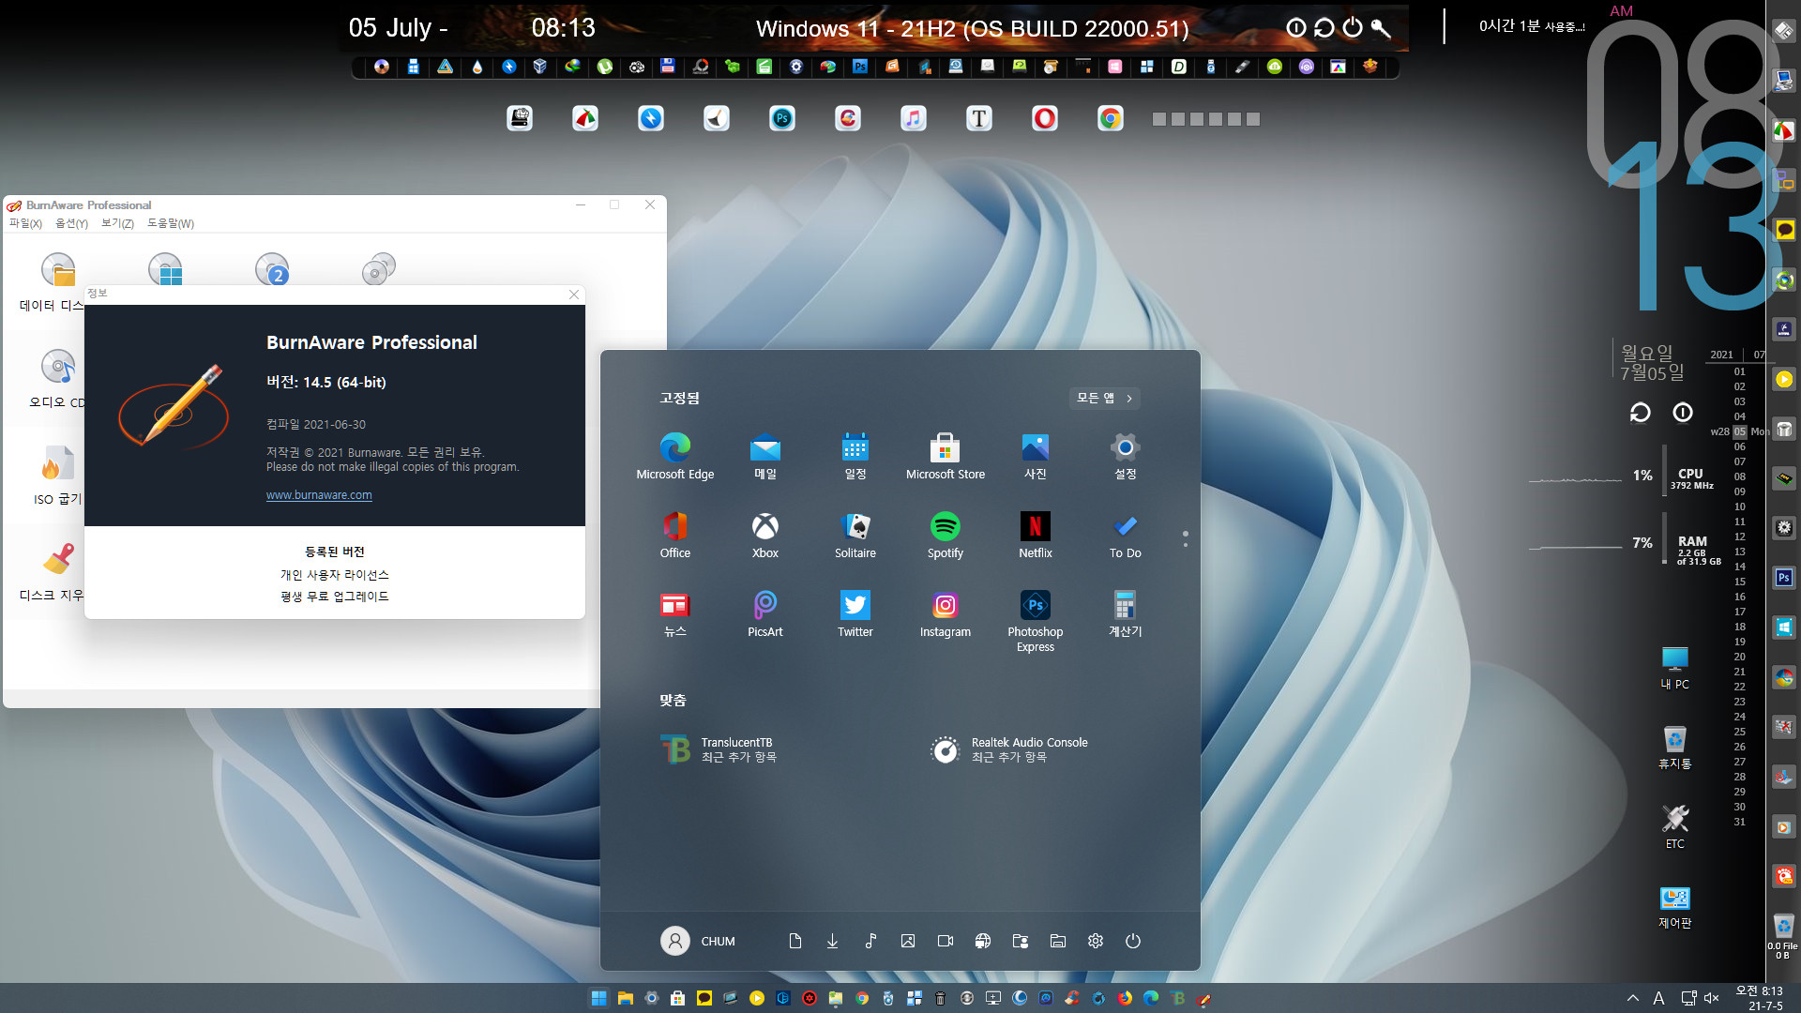Open BurnAware 도움말(W) menu
The image size is (1801, 1013).
click(x=170, y=223)
